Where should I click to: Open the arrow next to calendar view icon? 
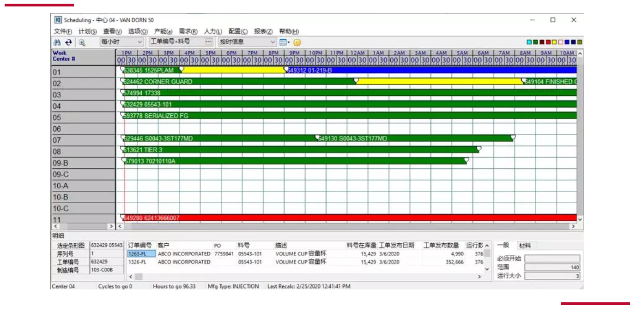point(289,42)
